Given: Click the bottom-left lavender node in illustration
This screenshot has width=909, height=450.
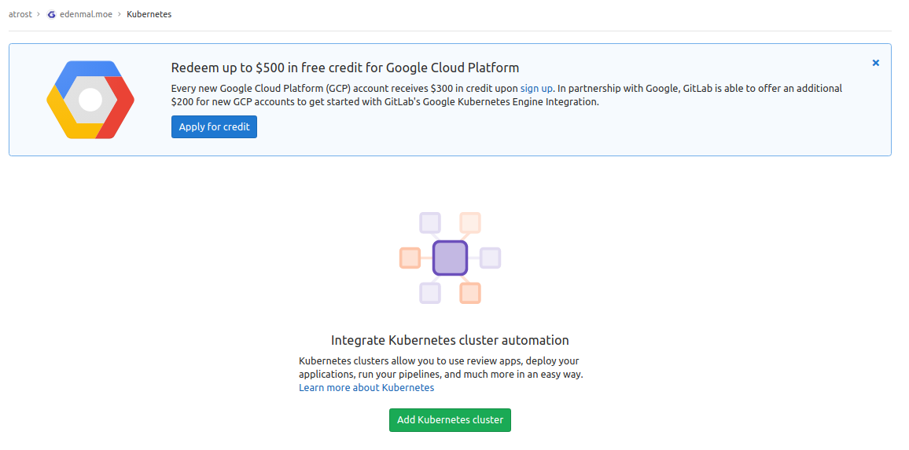Looking at the screenshot, I should (x=429, y=293).
